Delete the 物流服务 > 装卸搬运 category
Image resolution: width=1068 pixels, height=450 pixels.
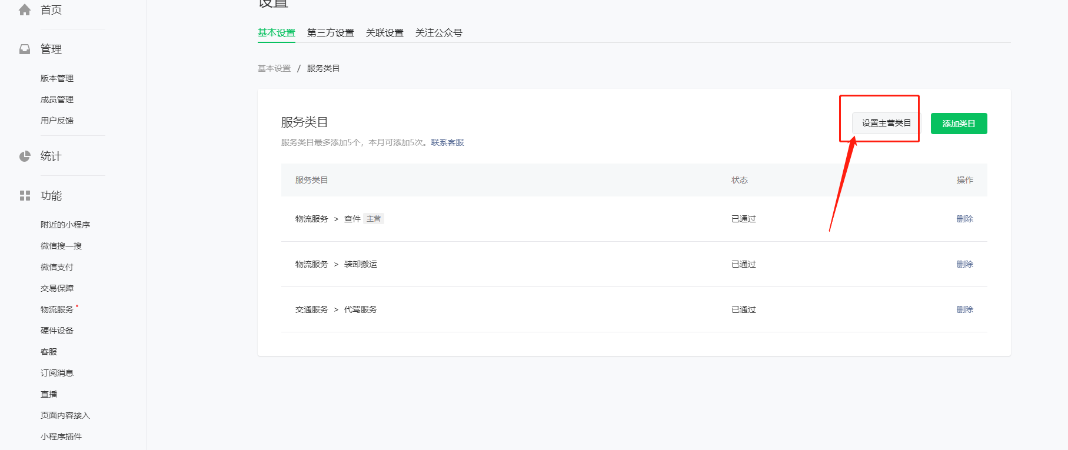click(x=965, y=264)
